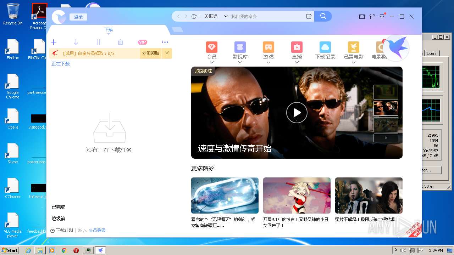454x255 pixels.
Task: Open the 猛片不解释 video card
Action: coord(369,200)
